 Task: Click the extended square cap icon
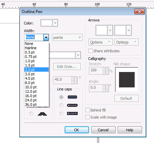tap(72, 114)
